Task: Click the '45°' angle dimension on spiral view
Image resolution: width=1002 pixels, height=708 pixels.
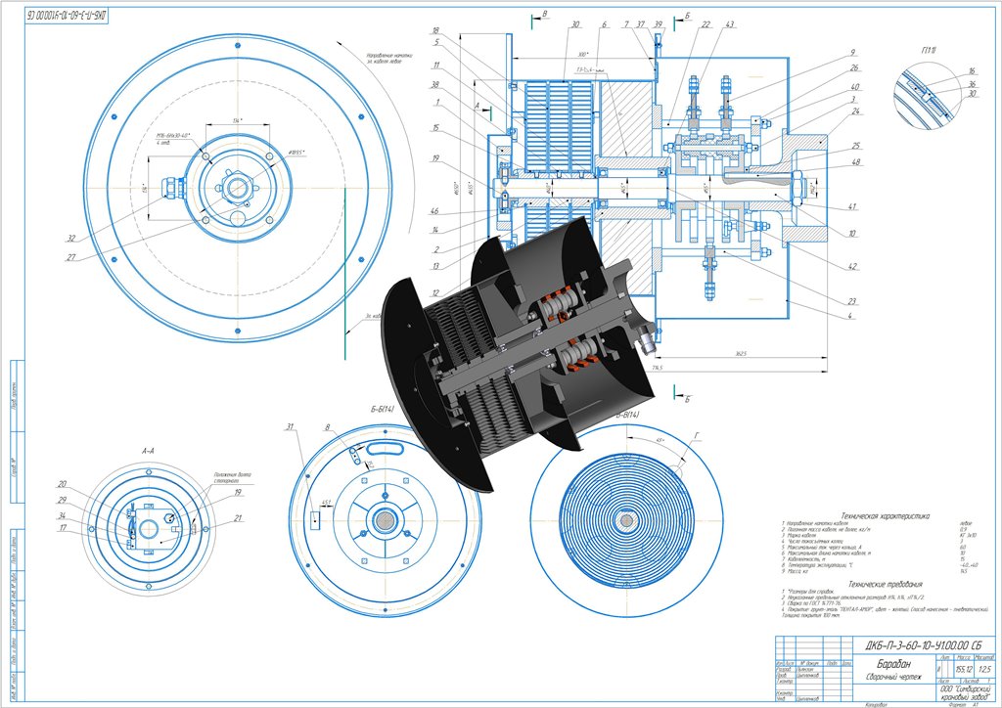Action: coord(660,440)
